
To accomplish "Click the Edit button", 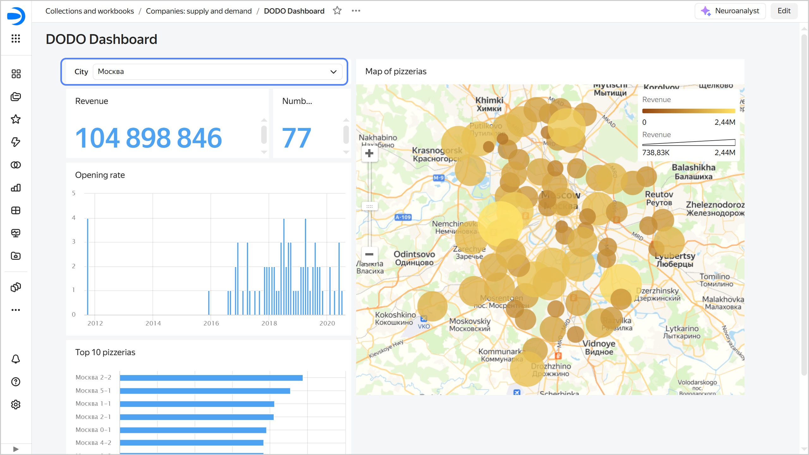I will point(784,11).
